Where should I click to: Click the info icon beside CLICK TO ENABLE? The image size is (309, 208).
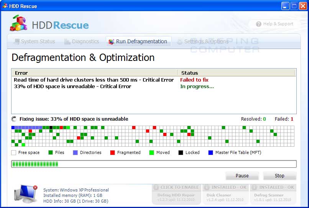pyautogui.click(x=156, y=187)
